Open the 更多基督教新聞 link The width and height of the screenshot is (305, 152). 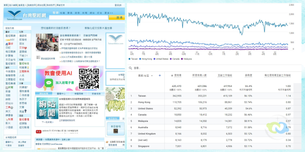coord(48,58)
